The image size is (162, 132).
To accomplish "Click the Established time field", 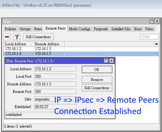I will 55,107.
